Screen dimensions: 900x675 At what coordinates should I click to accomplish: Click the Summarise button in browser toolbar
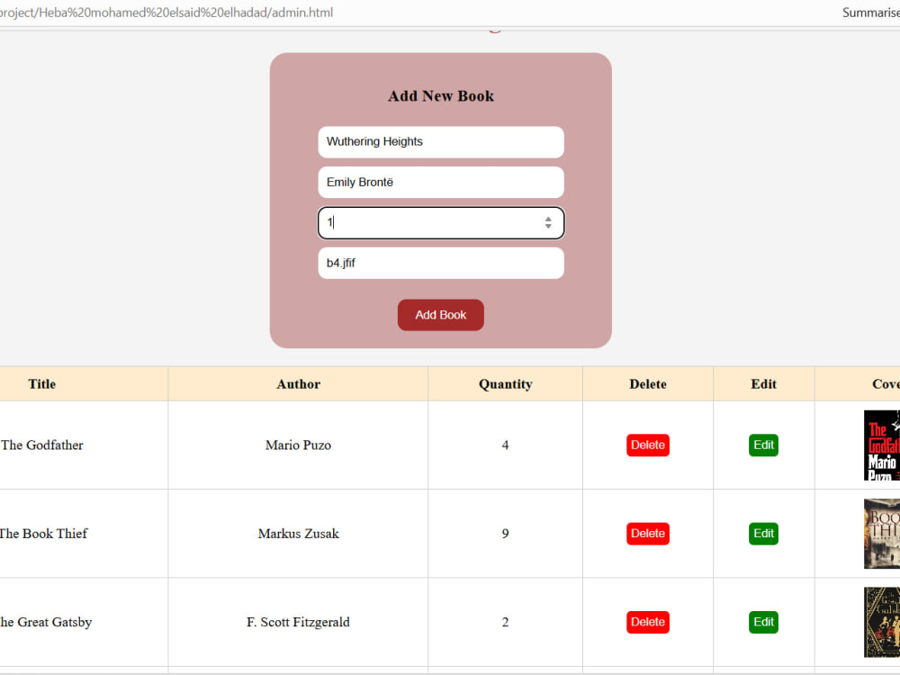click(x=870, y=13)
